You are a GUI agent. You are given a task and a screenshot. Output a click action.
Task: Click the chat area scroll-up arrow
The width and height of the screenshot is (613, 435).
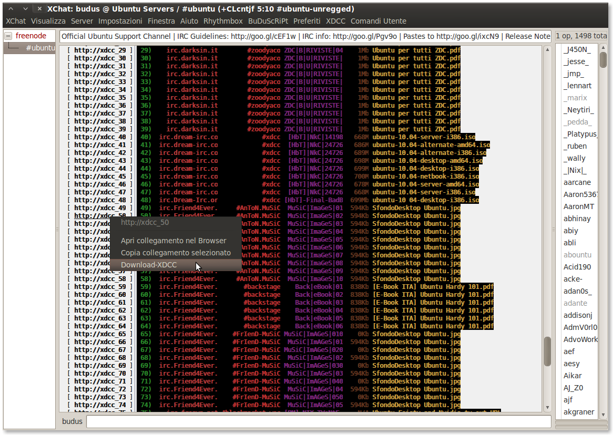pos(547,50)
